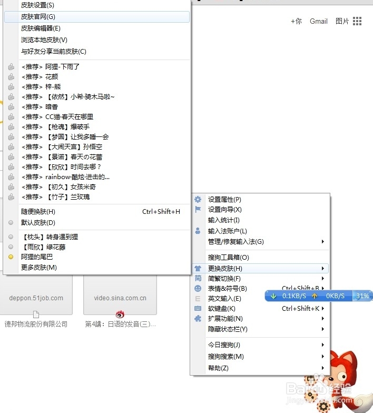373x413 pixels.
Task: Click thumbs-up icon beside rainbow·酷炫·进击的...
Action: [x=11, y=177]
